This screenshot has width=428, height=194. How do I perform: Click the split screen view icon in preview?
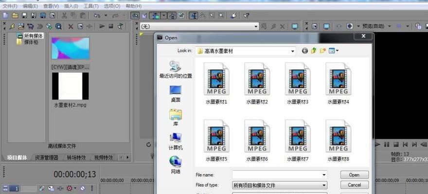pos(350,26)
